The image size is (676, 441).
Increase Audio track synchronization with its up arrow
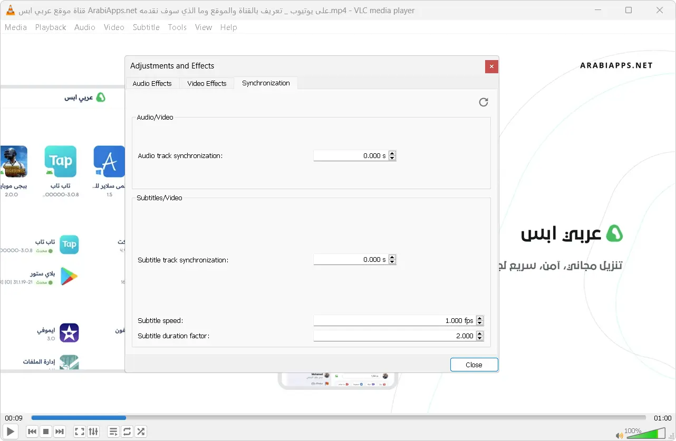coord(392,153)
